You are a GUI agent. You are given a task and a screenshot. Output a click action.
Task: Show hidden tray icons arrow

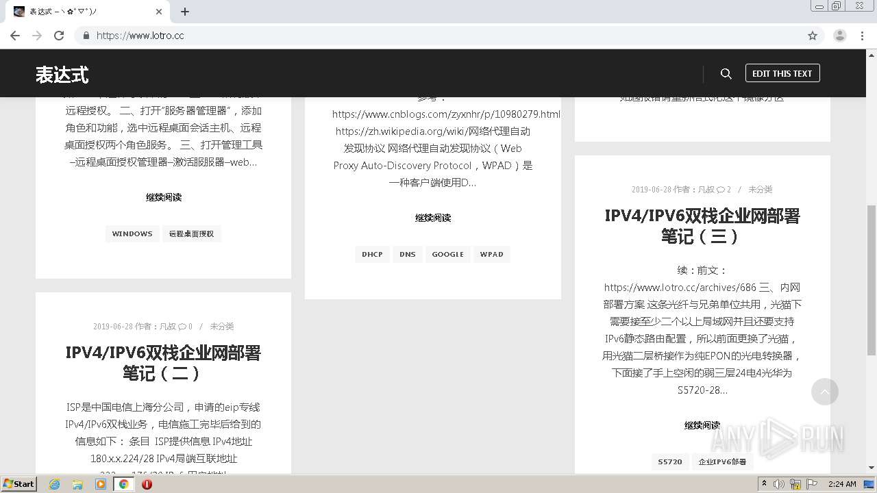click(765, 484)
